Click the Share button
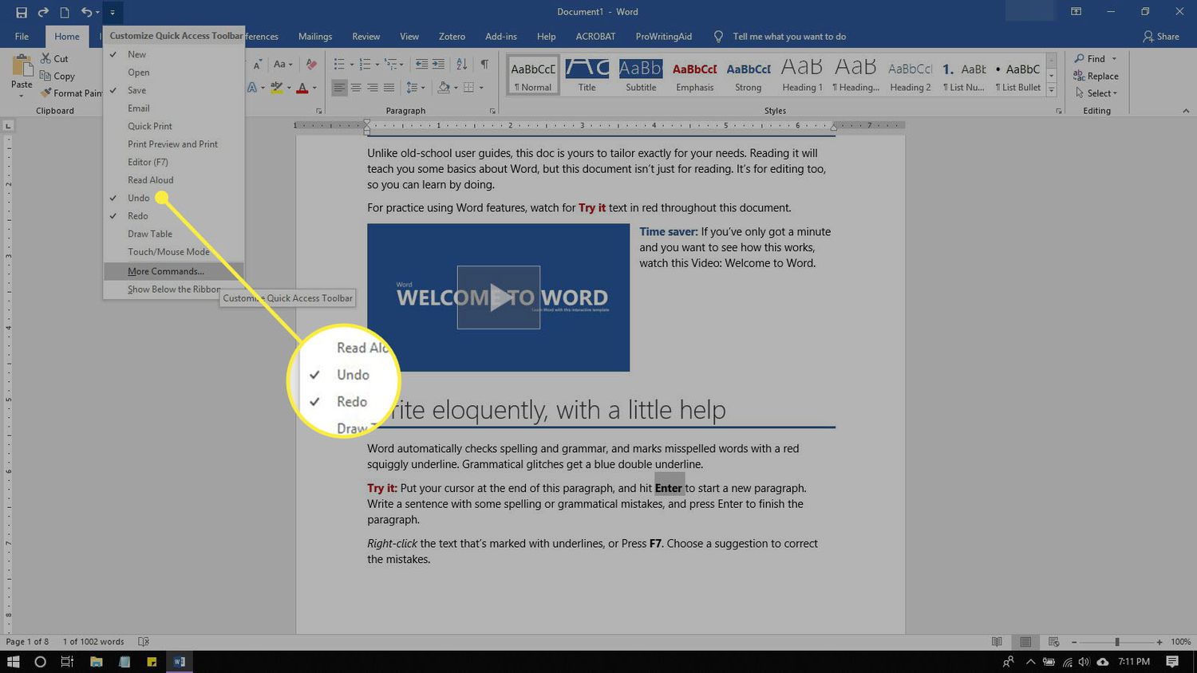Viewport: 1197px width, 673px height. (1161, 37)
